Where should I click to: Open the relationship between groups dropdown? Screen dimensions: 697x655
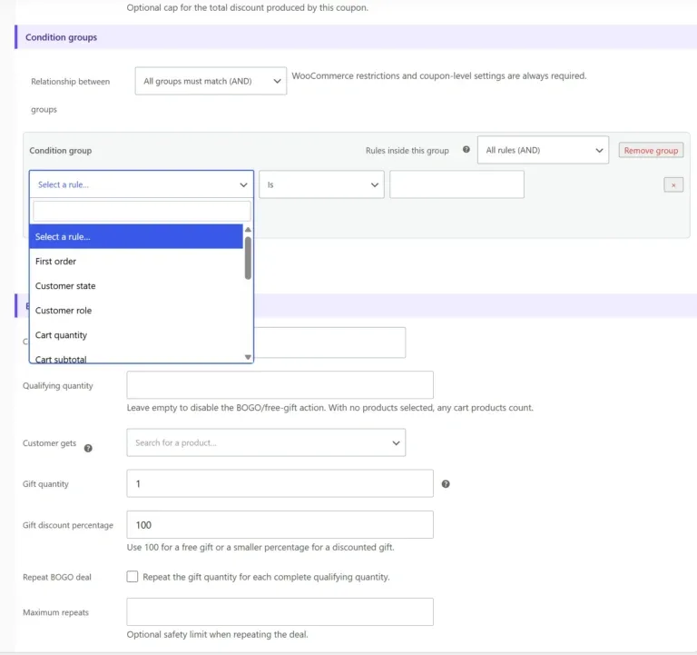coord(211,81)
